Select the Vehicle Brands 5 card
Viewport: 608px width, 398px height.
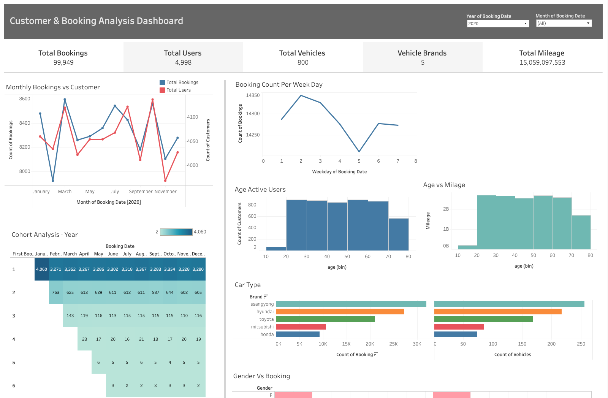[x=423, y=57]
